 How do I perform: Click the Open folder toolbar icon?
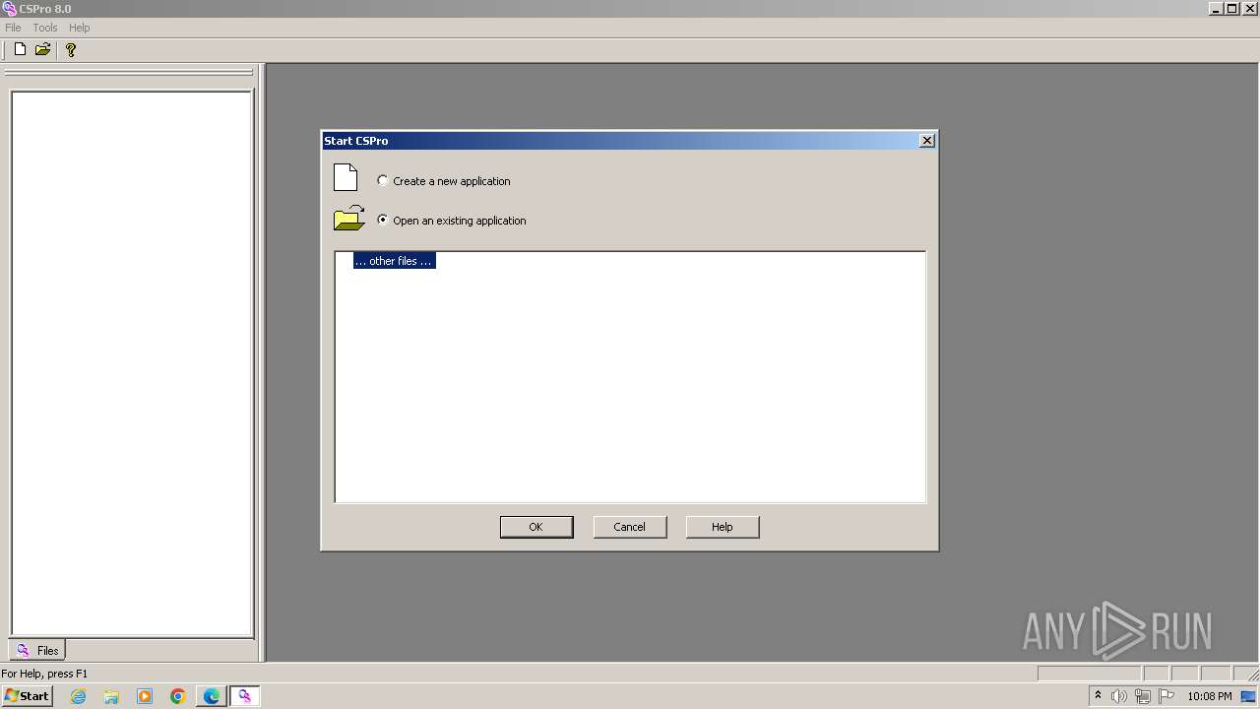(42, 49)
